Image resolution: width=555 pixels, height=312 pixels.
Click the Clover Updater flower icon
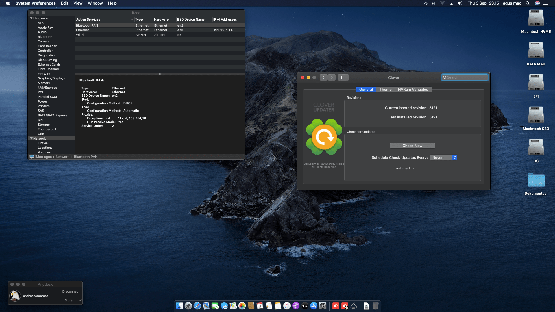pos(324,137)
